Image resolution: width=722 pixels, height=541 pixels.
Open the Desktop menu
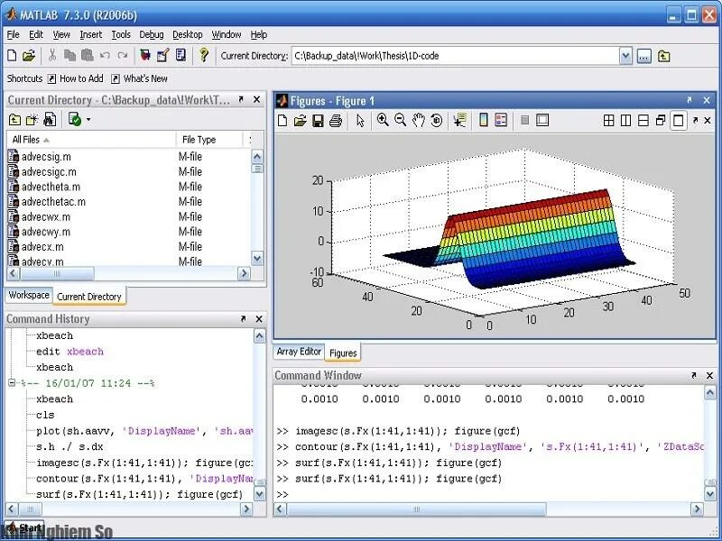coord(188,34)
